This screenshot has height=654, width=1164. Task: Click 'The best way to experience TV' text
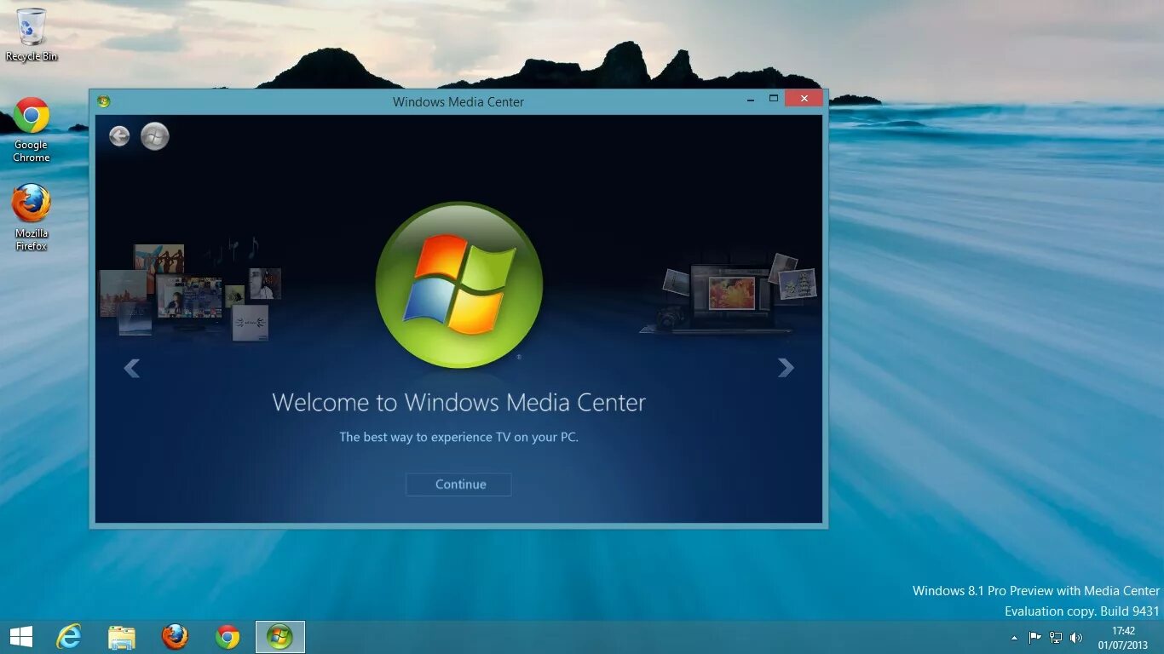pos(458,437)
